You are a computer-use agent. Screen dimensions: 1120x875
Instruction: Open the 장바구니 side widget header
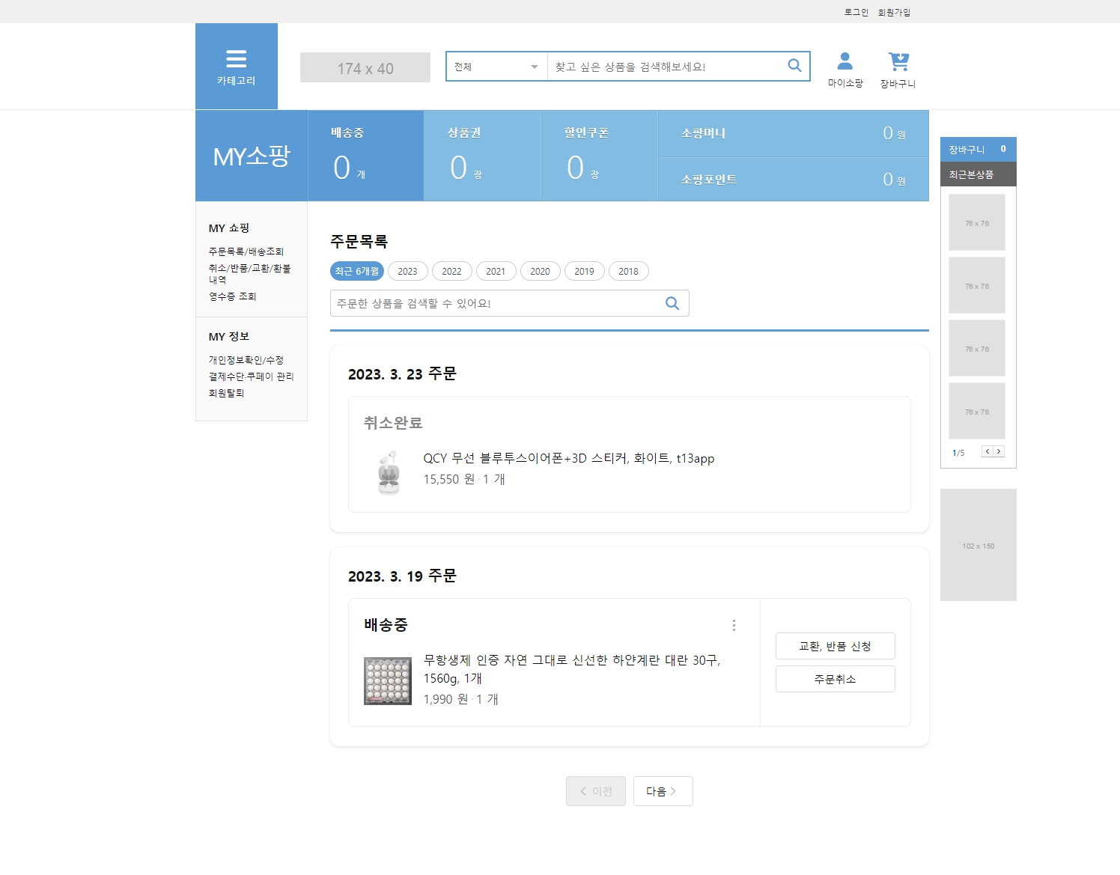click(979, 150)
